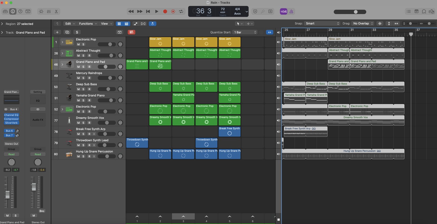
Task: Open the marquee command-click tool menu
Action: (250, 24)
